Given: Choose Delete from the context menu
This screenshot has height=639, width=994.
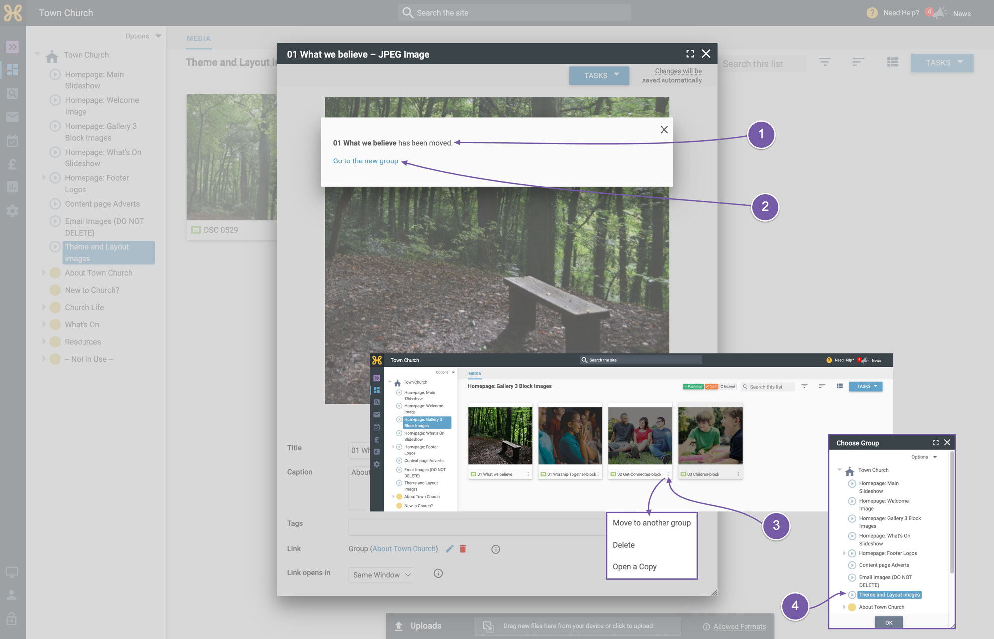Looking at the screenshot, I should (624, 545).
